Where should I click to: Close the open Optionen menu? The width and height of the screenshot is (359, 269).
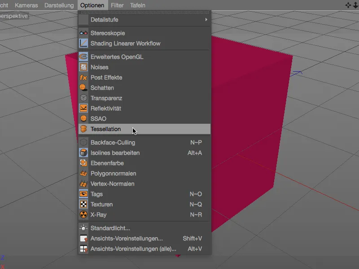[92, 5]
